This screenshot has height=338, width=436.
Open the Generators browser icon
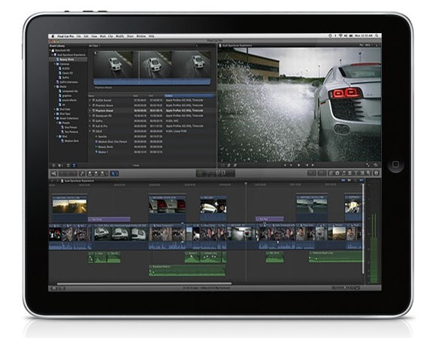click(362, 173)
